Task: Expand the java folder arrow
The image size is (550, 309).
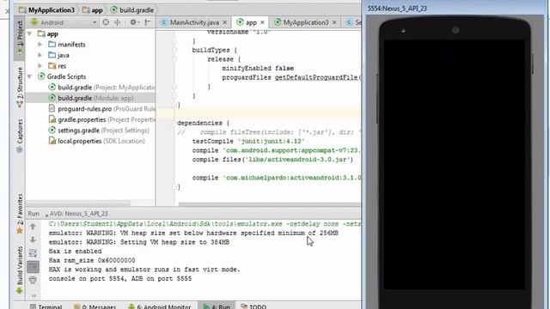Action: point(40,55)
